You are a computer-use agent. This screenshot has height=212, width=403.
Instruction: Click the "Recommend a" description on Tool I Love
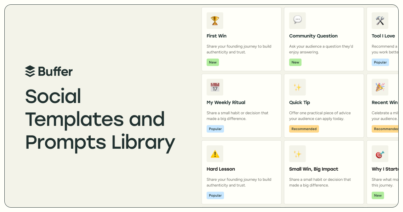385,49
